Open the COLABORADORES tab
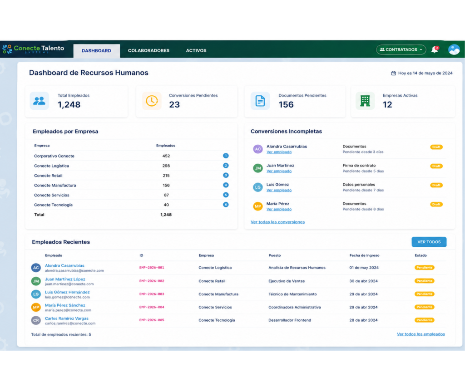The width and height of the screenshot is (465, 387). tap(148, 51)
